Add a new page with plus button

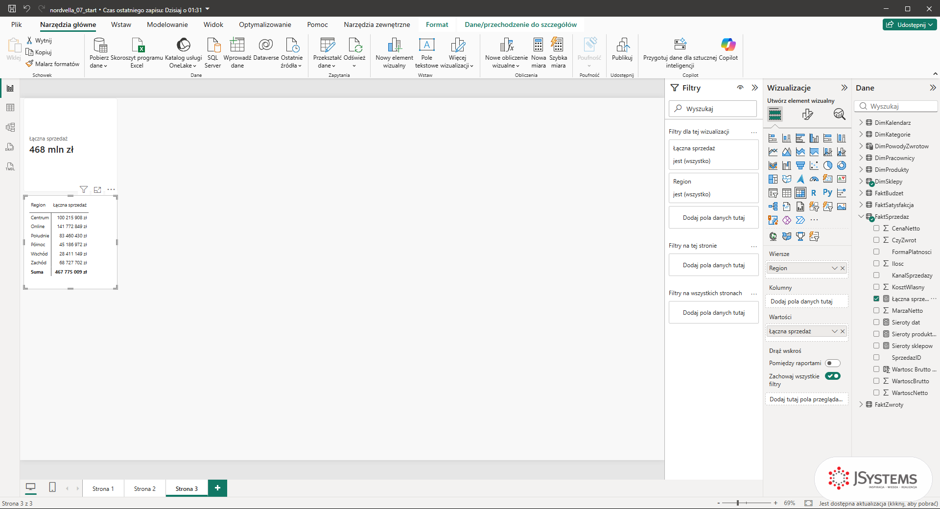[217, 488]
